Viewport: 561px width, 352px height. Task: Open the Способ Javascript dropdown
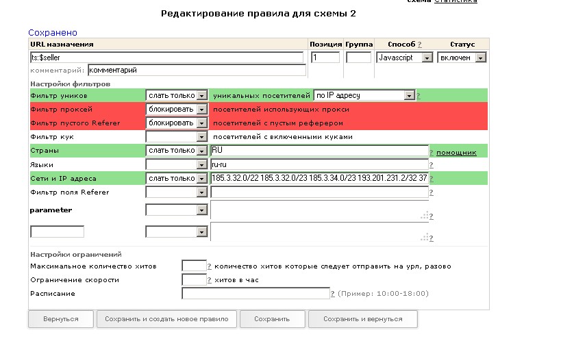(x=405, y=58)
